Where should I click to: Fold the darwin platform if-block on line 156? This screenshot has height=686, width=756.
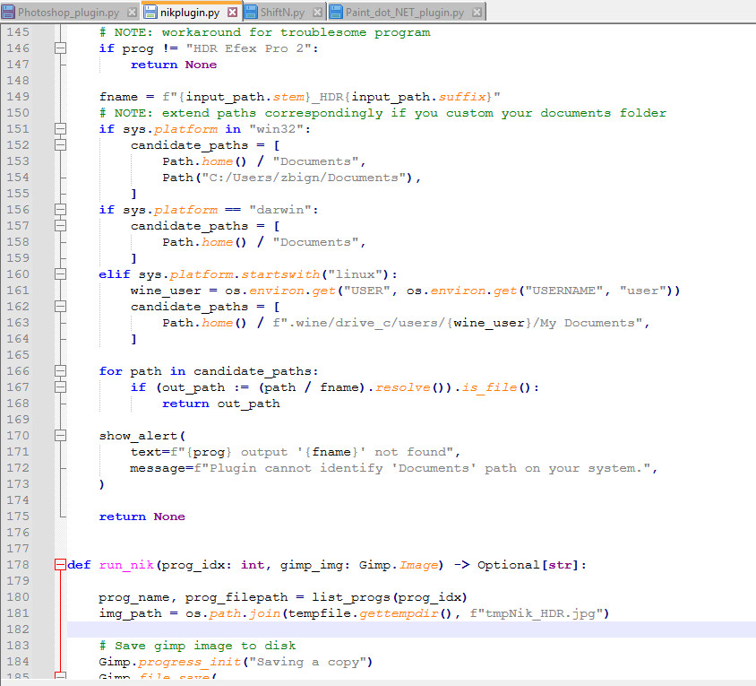(60, 210)
